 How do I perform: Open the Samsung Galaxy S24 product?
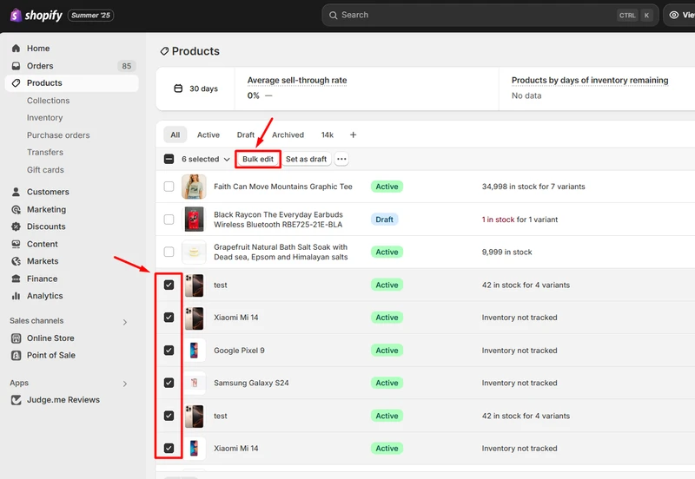click(251, 383)
